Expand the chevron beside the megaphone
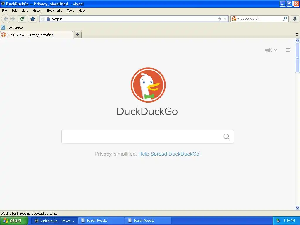Screen dimensions: 300x225 coord(275,50)
